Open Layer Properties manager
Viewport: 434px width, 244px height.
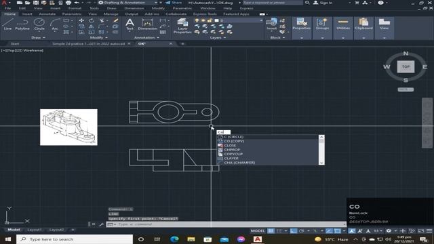(x=182, y=26)
